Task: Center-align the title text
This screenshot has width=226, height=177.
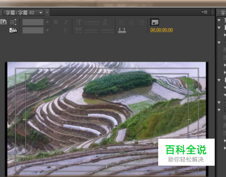Action: tap(132, 22)
